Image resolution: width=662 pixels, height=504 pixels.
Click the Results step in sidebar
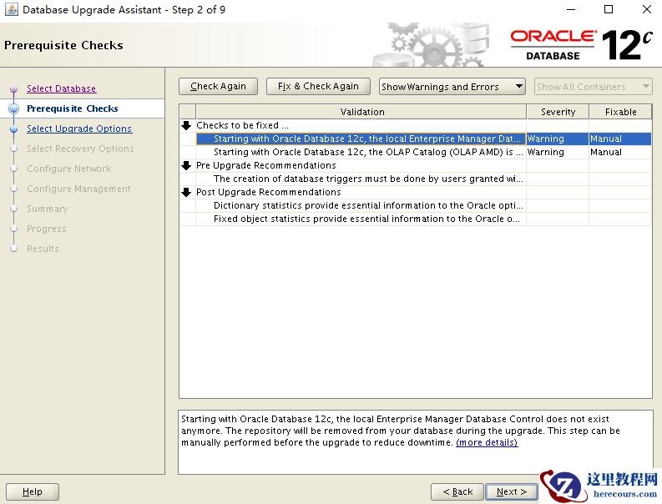[43, 249]
